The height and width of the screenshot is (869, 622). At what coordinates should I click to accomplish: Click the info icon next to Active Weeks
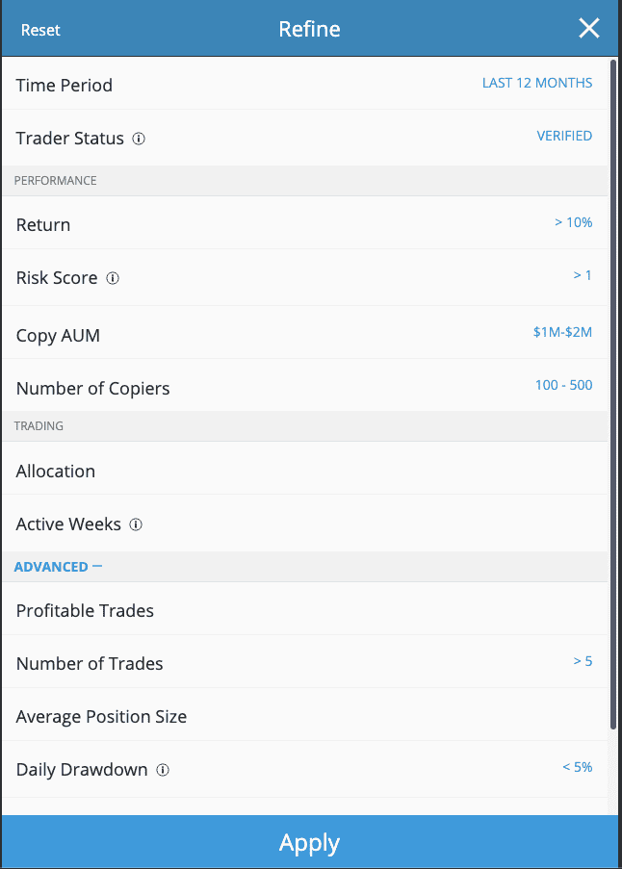point(136,524)
